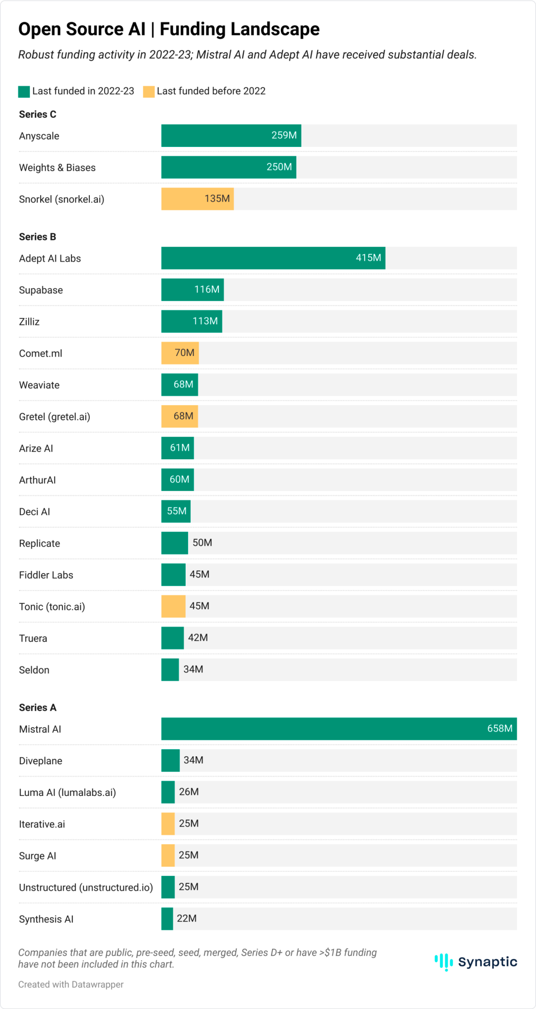This screenshot has width=536, height=1009.
Task: Click the Series C section heading
Action: click(38, 114)
